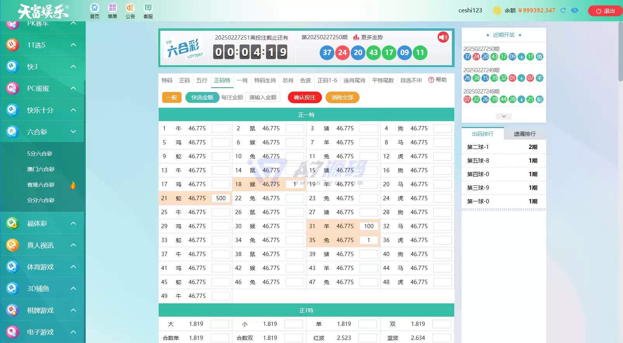This screenshot has height=343, width=623.
Task: Click the bet input for 红波
Action: coord(368,338)
